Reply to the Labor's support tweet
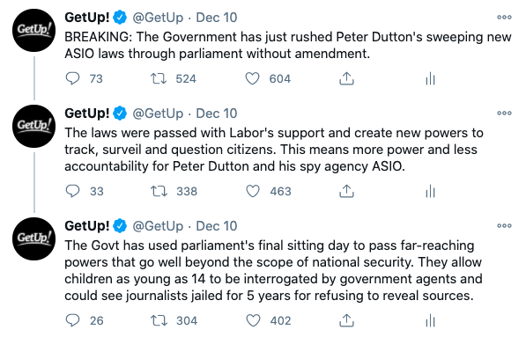Viewport: 526px width, 337px height. [72, 191]
